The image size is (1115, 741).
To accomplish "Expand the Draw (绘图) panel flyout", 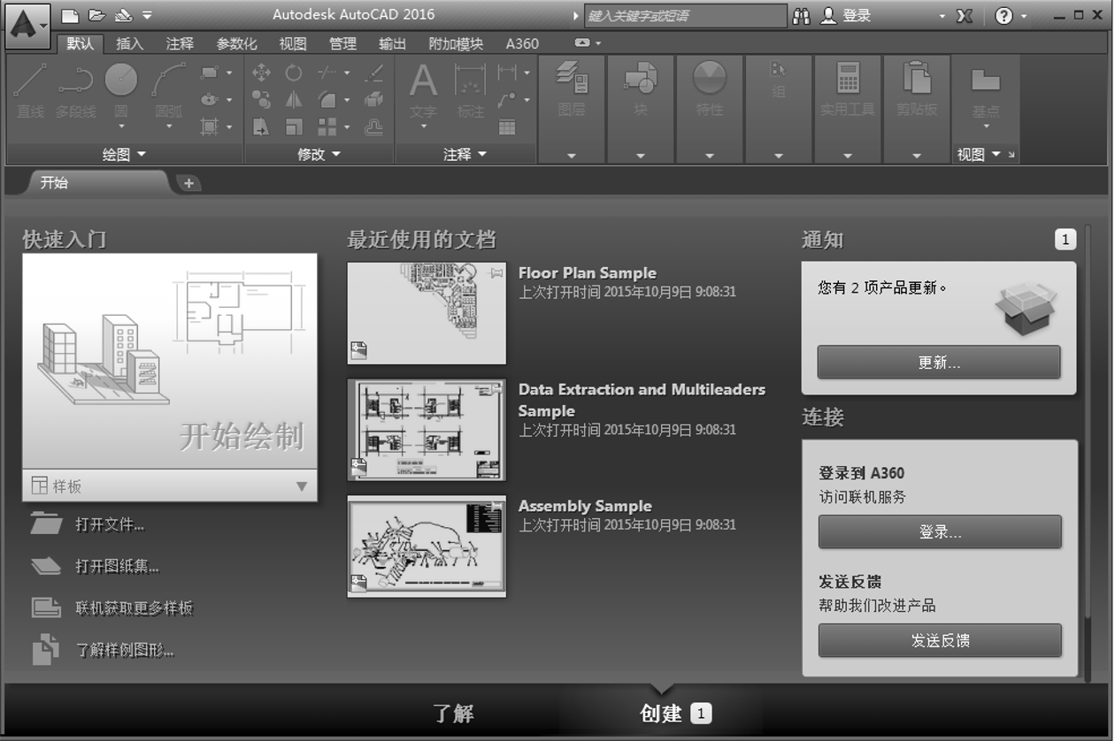I will pos(124,155).
